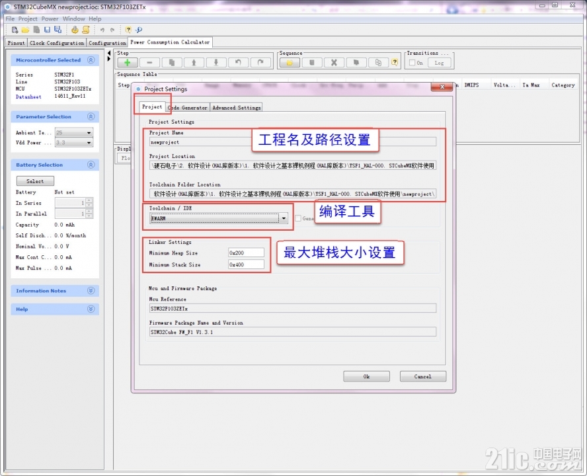Open the Project menu
The height and width of the screenshot is (476, 587).
tap(28, 19)
